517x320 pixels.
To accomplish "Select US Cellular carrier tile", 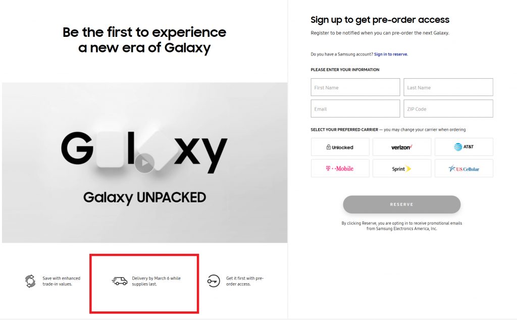I will (x=464, y=169).
